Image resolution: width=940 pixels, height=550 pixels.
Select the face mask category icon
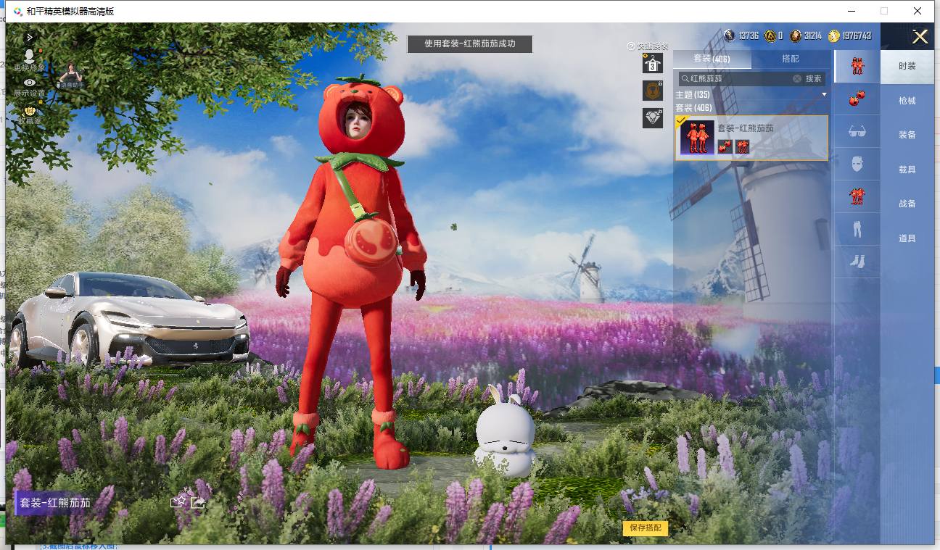click(x=857, y=164)
